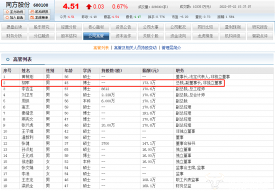Select the name 温新利 in row 11

point(27,137)
